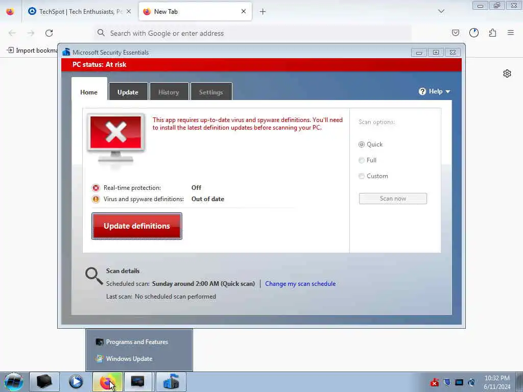Click the Firefox View pinned icon

pos(10,12)
